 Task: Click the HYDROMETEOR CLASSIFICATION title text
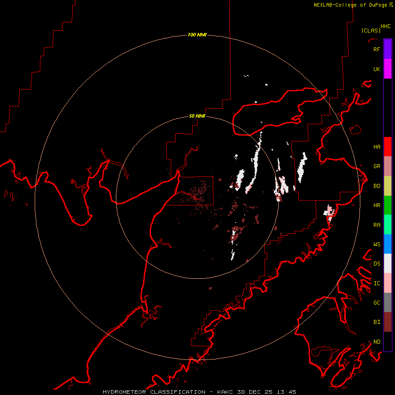(154, 392)
